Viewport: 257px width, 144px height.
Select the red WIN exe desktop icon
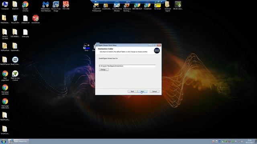pyautogui.click(x=36, y=19)
